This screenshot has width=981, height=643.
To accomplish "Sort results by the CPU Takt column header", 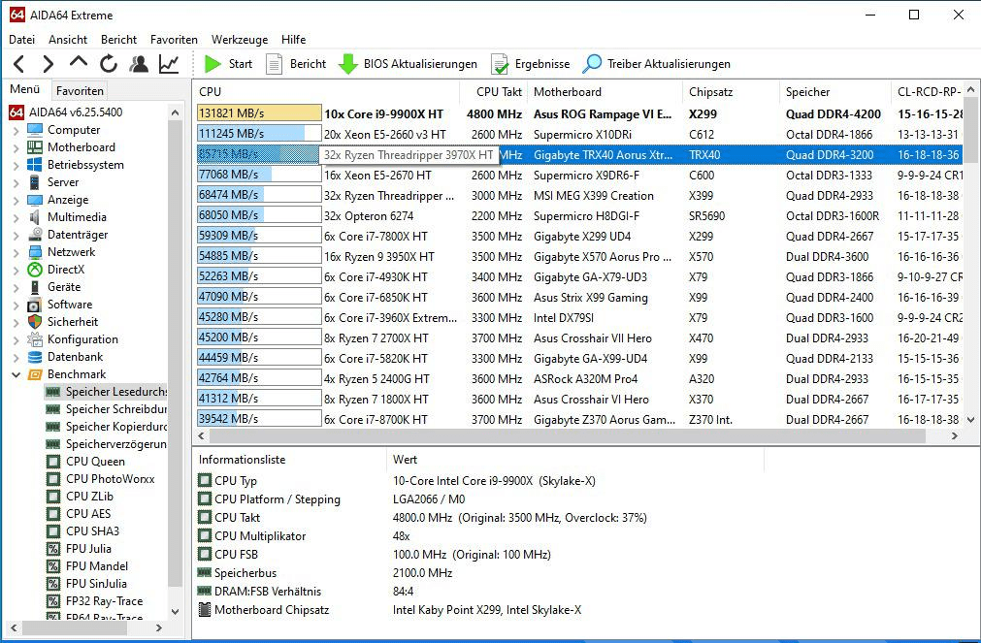I will coord(495,92).
